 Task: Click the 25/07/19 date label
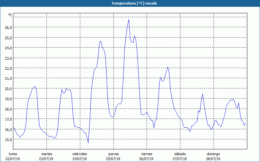[113, 159]
